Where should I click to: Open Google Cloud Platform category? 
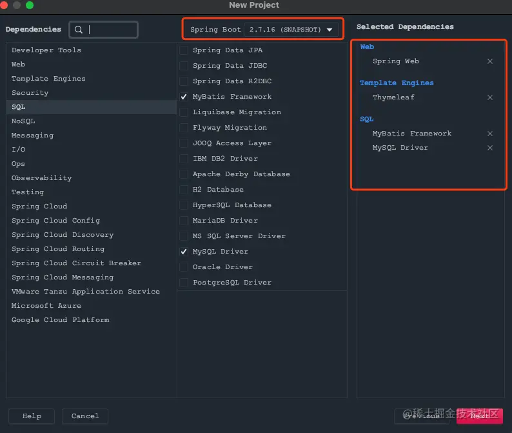pos(92,320)
